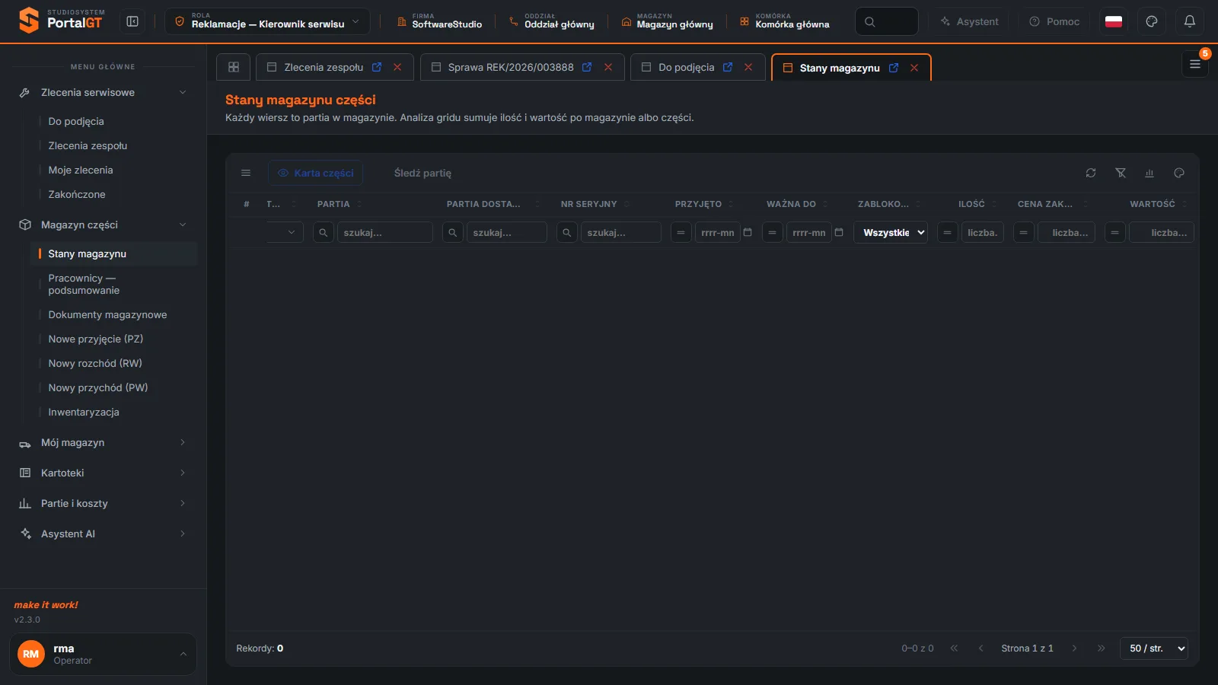
Task: Open grid analysis chart icon
Action: pyautogui.click(x=1149, y=173)
